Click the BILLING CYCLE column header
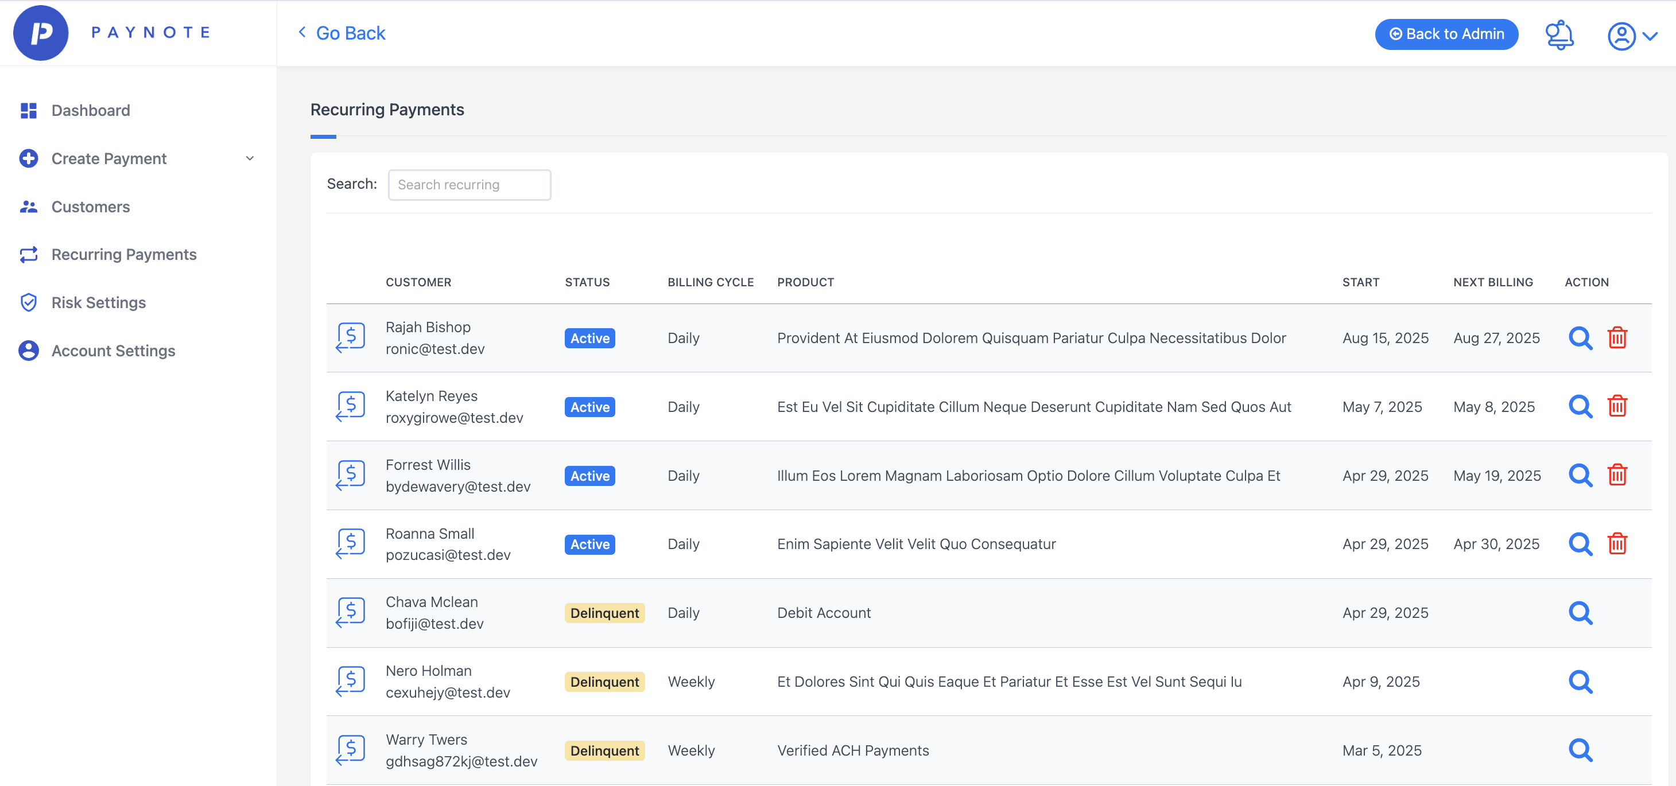 click(x=711, y=282)
